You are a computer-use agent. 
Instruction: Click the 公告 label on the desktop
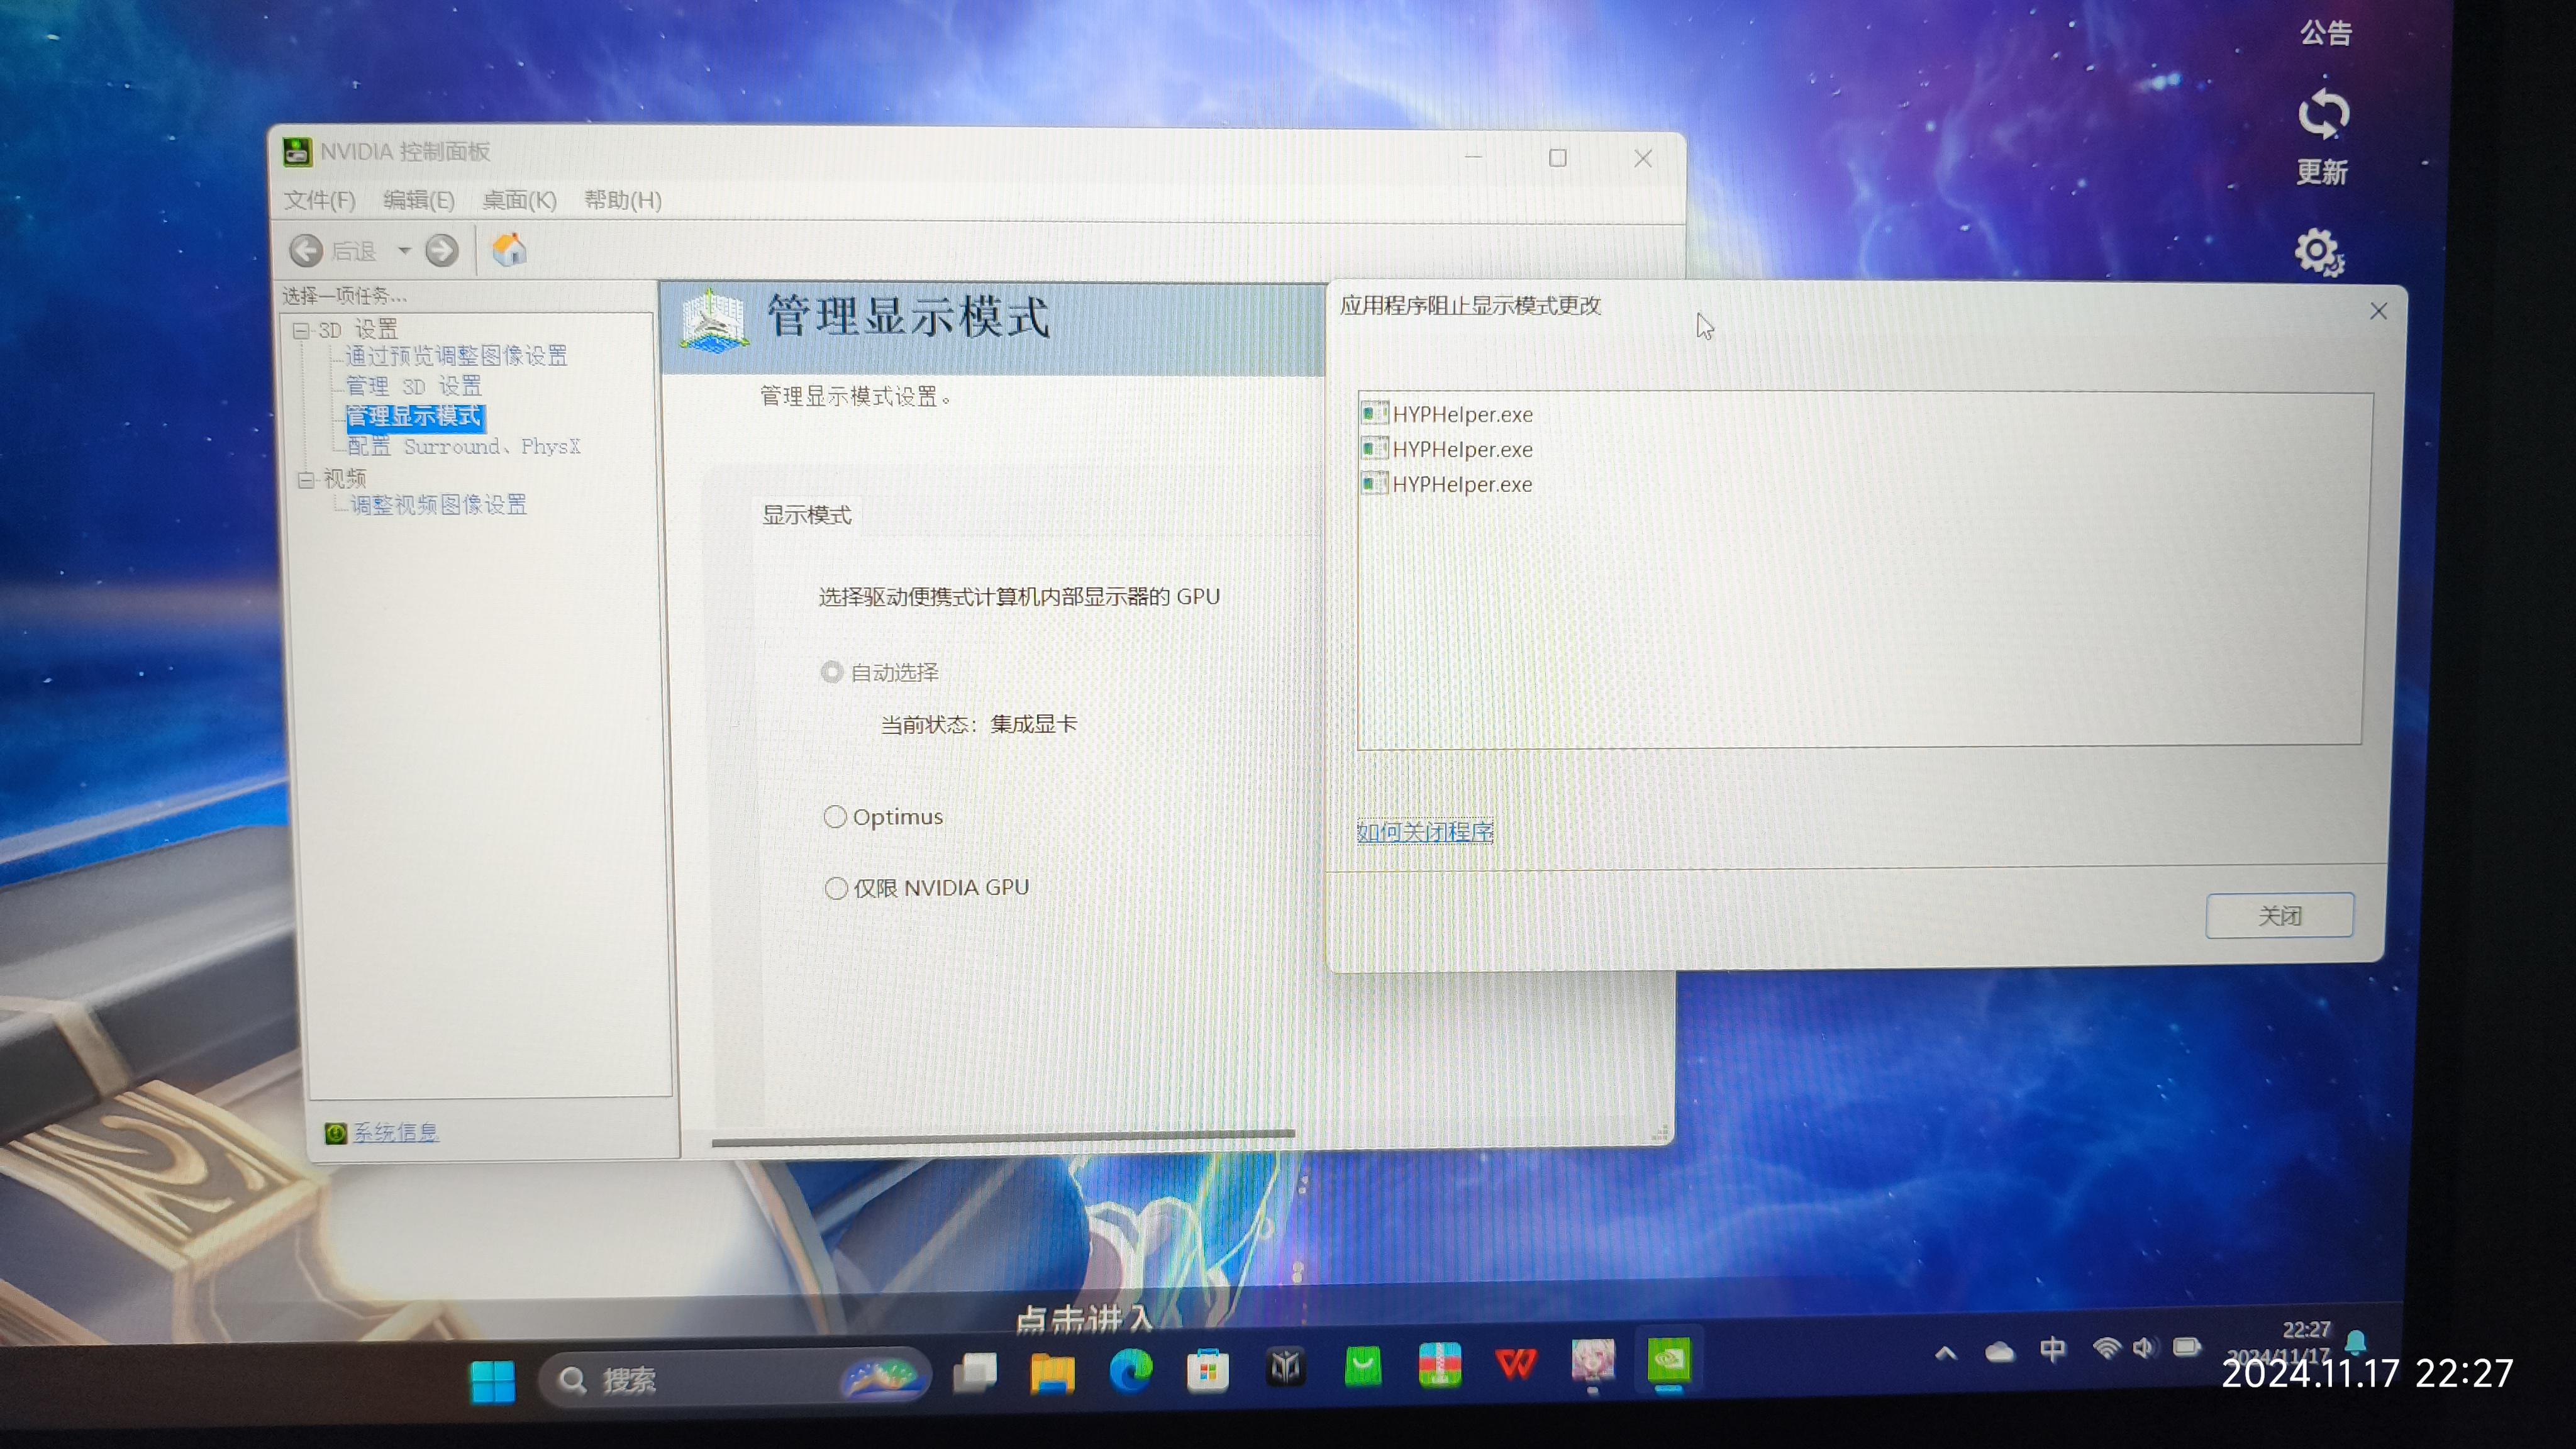2326,33
